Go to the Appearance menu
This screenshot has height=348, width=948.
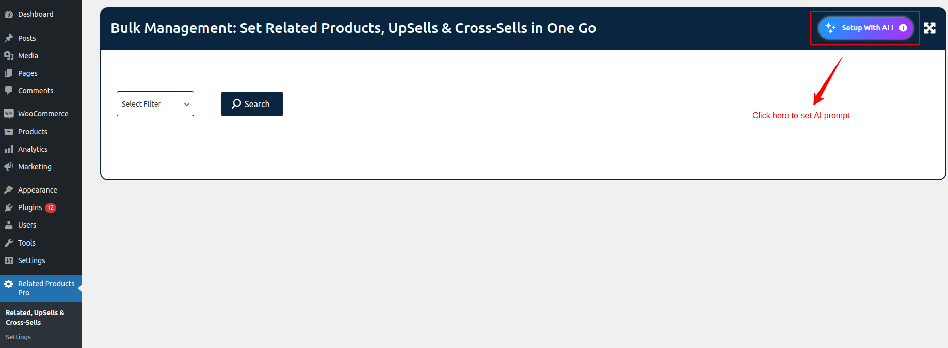[x=37, y=190]
